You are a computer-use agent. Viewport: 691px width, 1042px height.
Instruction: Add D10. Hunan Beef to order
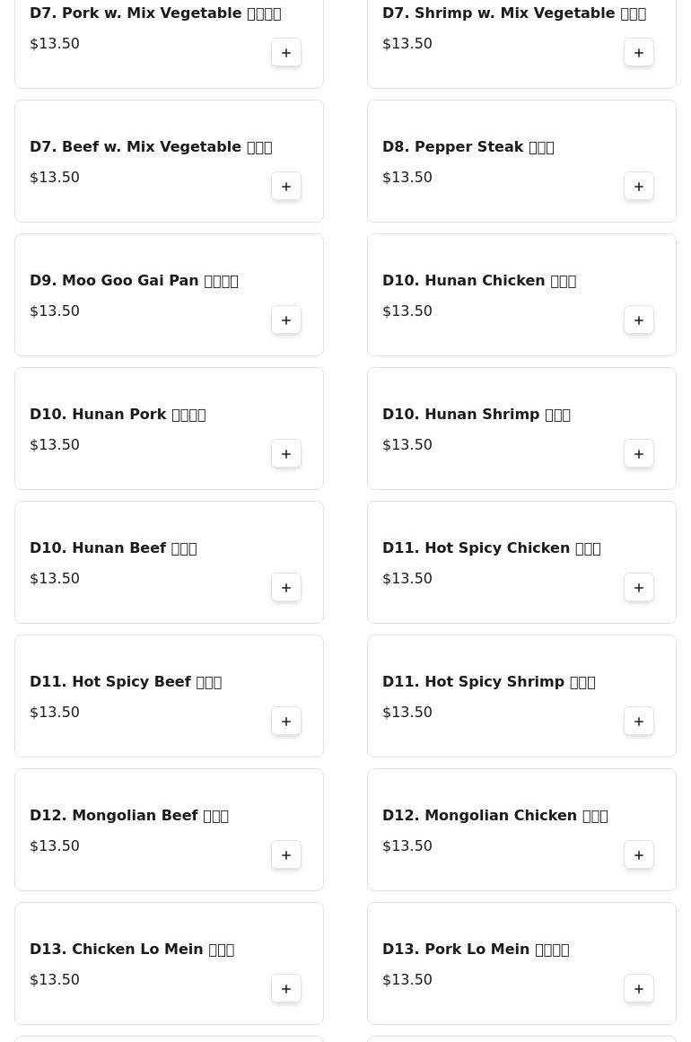tap(286, 588)
